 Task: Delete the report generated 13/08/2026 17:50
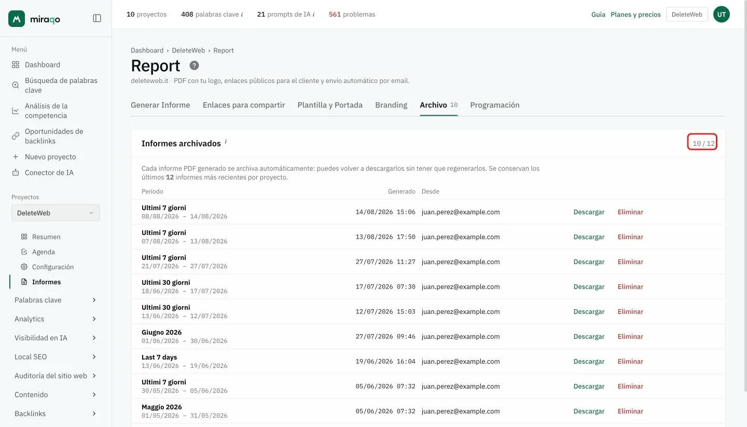coord(630,237)
